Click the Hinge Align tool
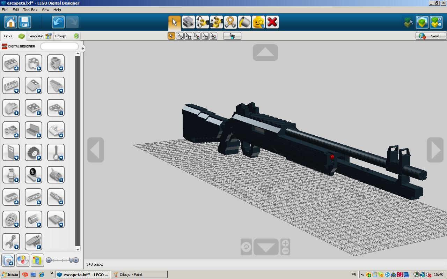This screenshot has width=447, height=279. pos(216,22)
